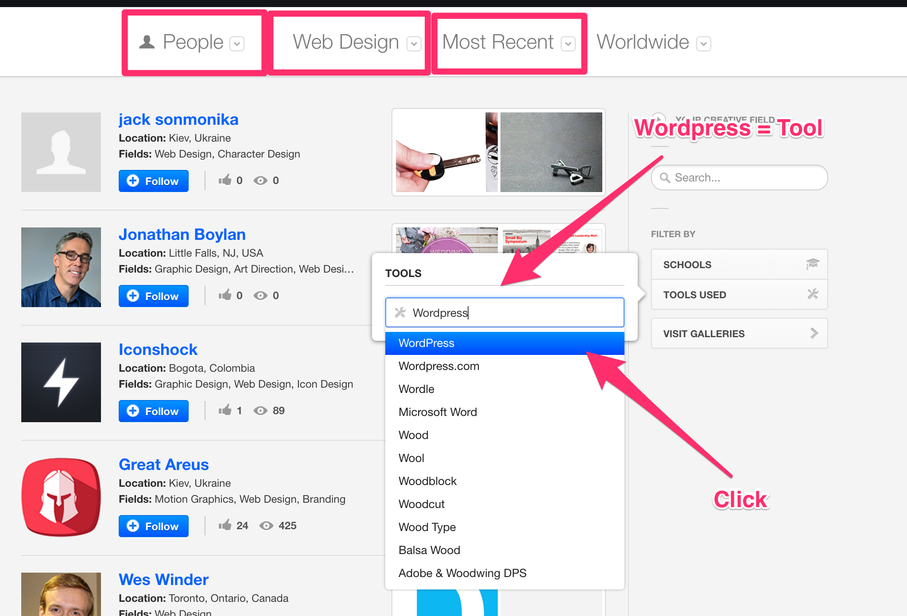Click the Visit Galleries chevron arrow
Viewport: 907px width, 616px height.
click(x=814, y=333)
